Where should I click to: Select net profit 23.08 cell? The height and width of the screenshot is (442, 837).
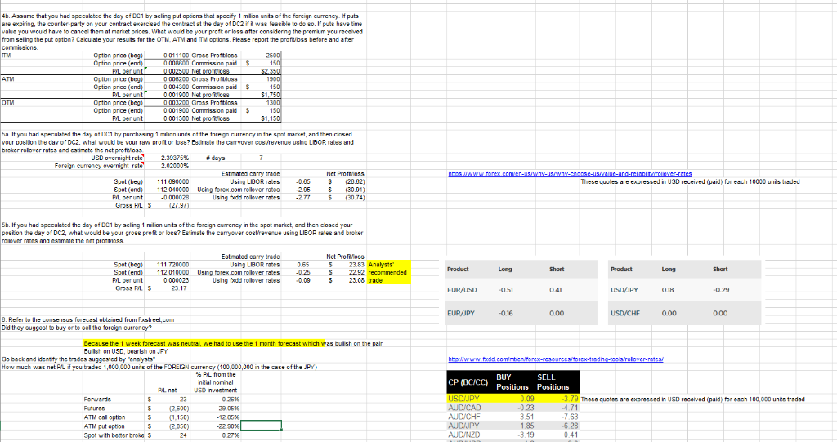(347, 280)
